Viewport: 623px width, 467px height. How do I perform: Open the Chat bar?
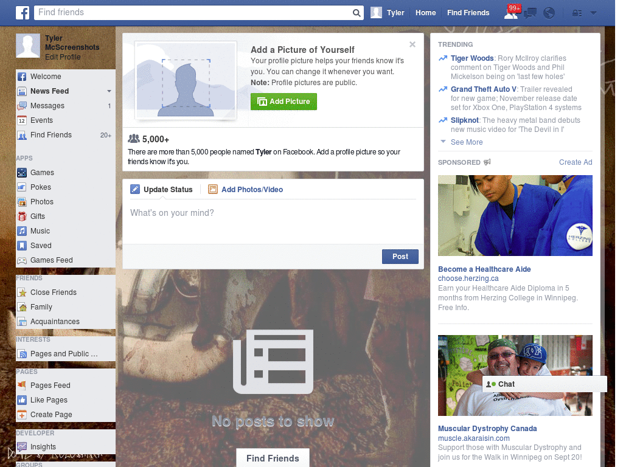545,384
